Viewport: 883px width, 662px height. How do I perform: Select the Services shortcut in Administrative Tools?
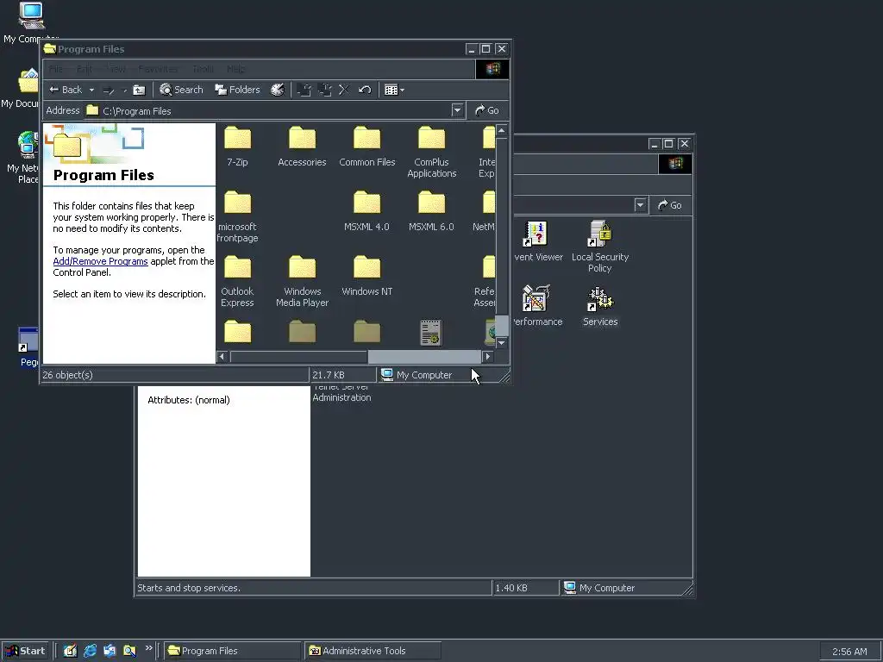(600, 307)
